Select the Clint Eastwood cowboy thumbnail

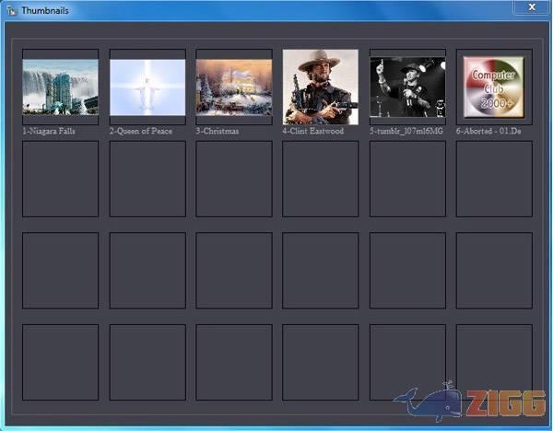pyautogui.click(x=321, y=87)
